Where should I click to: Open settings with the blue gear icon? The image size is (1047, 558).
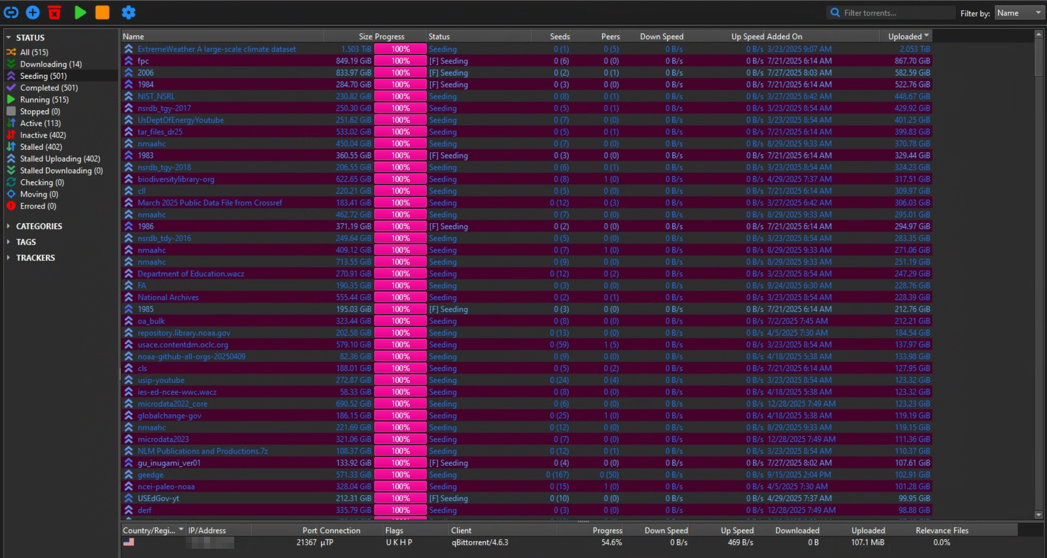tap(129, 12)
